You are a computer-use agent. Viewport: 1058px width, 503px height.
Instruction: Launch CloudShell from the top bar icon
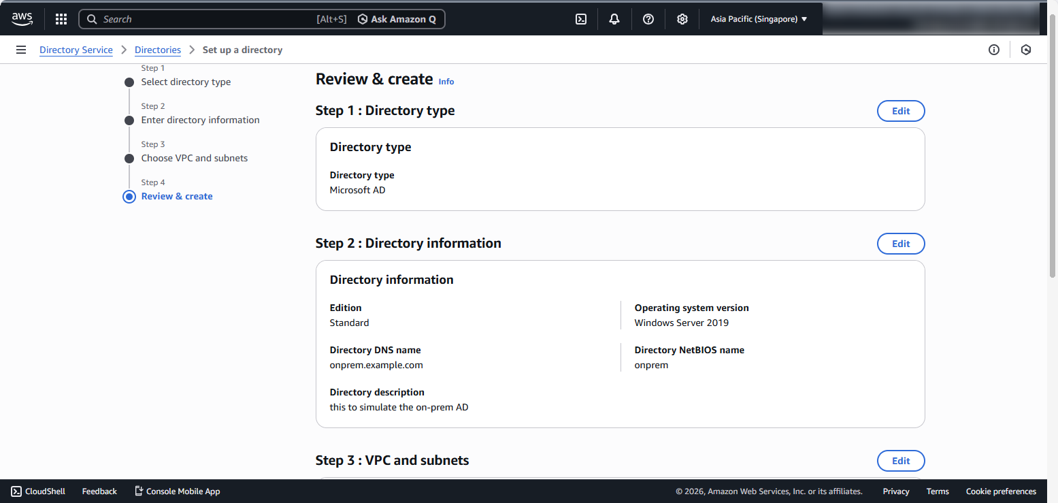point(581,19)
